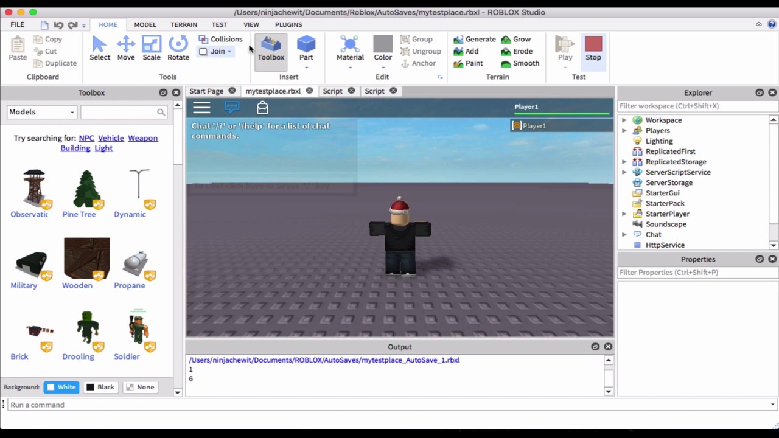779x438 pixels.
Task: Open the Material picker
Action: [x=350, y=49]
